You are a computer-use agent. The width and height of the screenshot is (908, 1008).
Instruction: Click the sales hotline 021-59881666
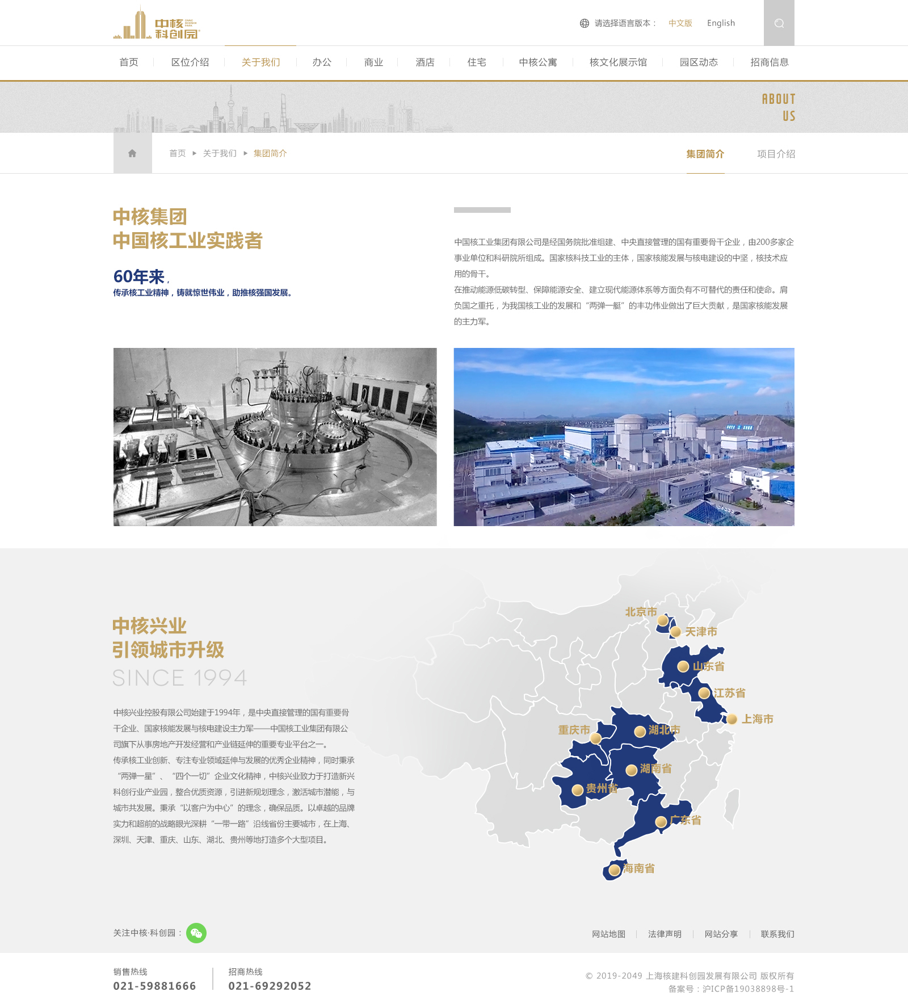click(154, 986)
